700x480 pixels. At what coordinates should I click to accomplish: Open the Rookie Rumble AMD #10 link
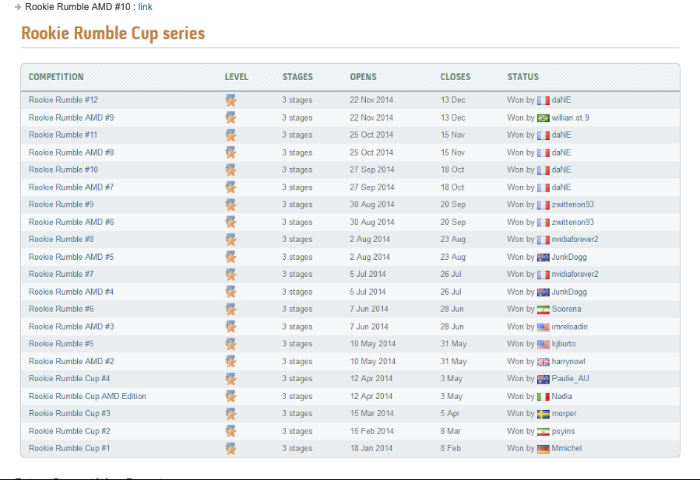coord(145,7)
